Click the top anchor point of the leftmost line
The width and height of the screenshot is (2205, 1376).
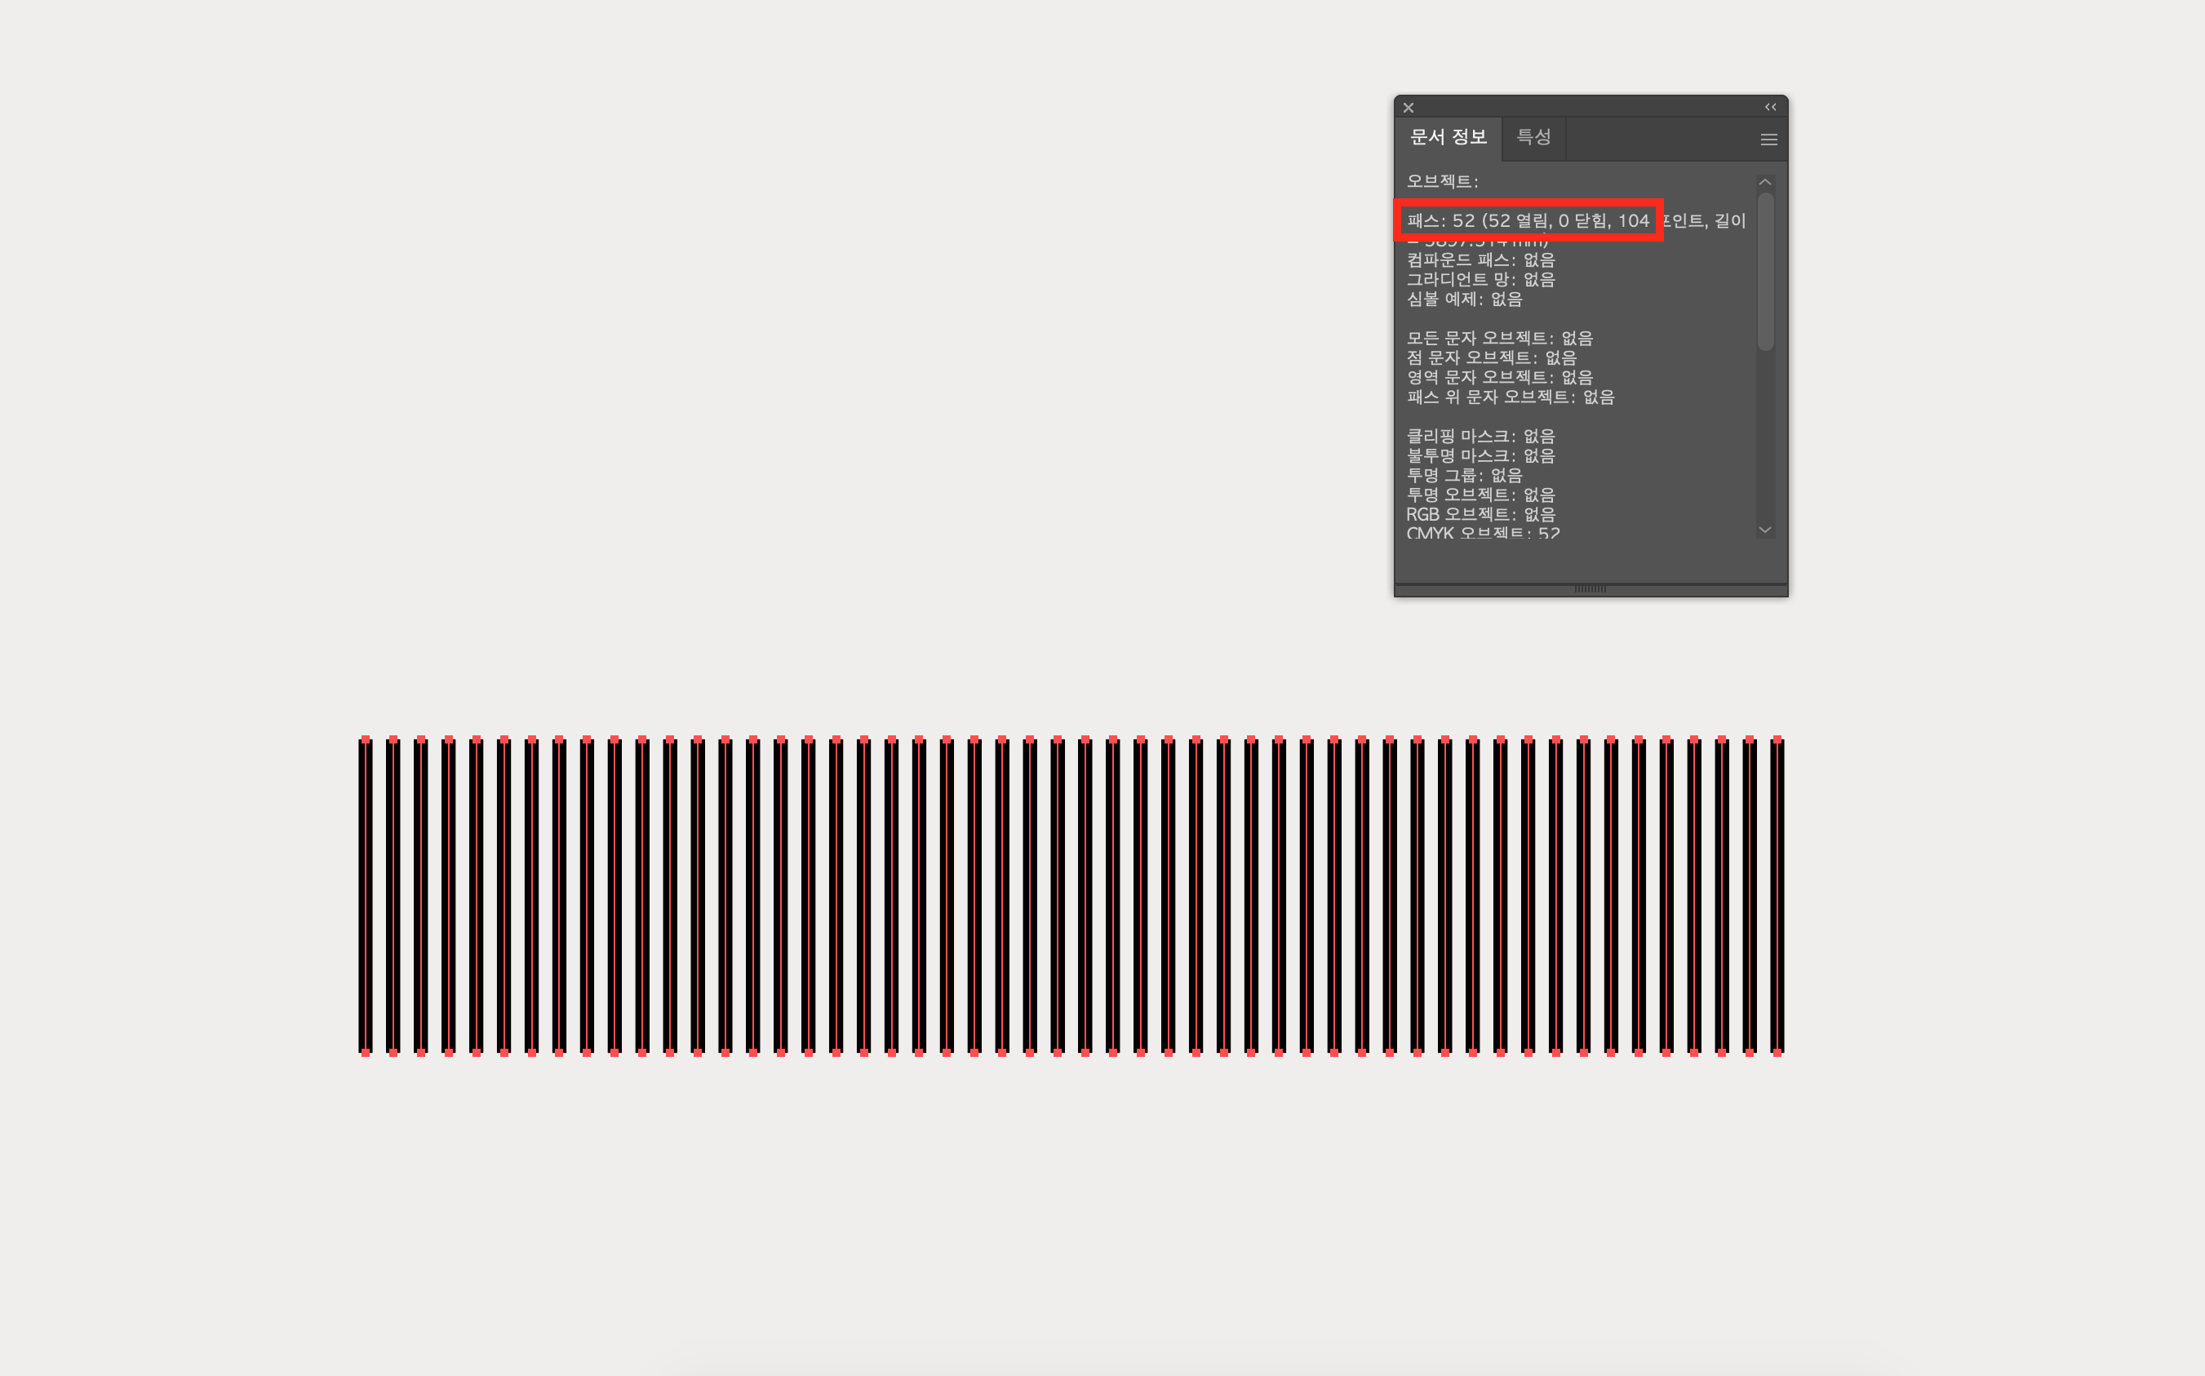366,740
